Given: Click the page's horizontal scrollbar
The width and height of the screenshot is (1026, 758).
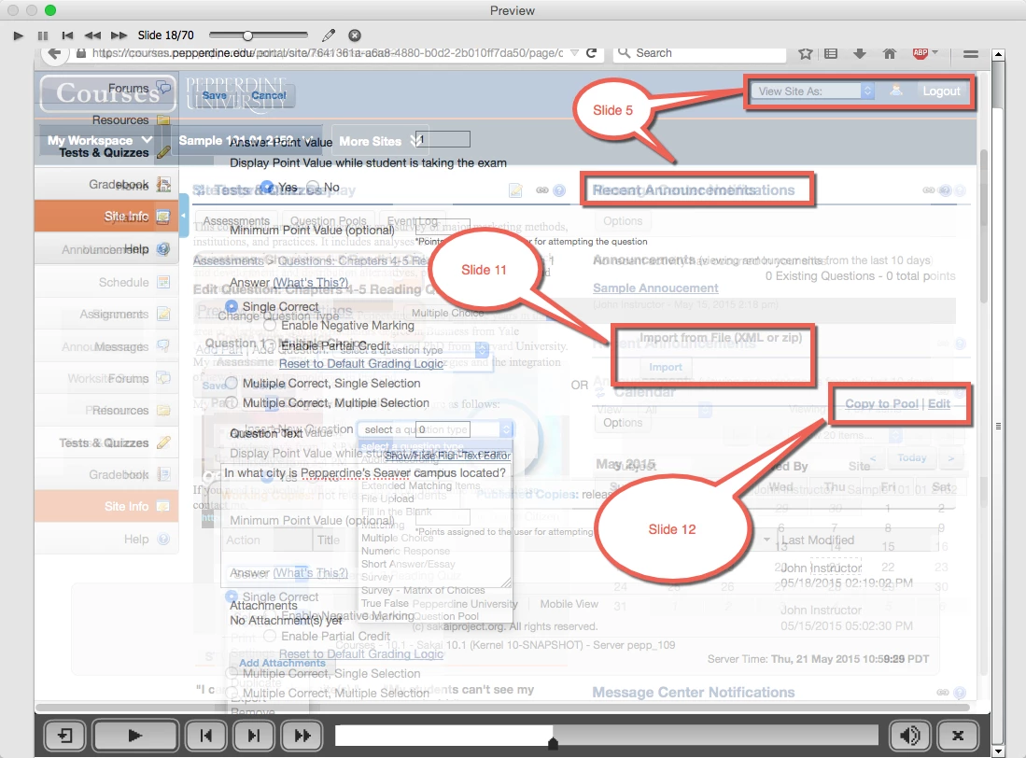Looking at the screenshot, I should (502, 707).
